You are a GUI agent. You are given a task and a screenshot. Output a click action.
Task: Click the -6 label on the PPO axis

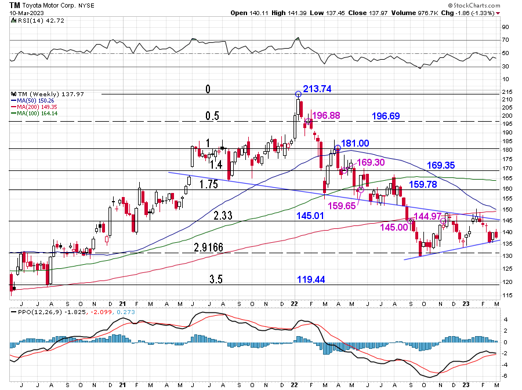click(505, 376)
